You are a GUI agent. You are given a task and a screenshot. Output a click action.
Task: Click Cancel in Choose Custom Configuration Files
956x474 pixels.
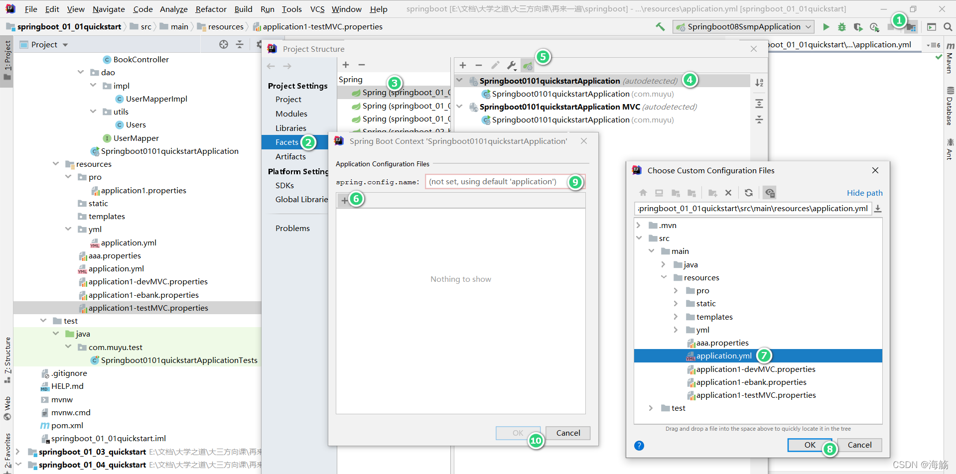tap(860, 445)
